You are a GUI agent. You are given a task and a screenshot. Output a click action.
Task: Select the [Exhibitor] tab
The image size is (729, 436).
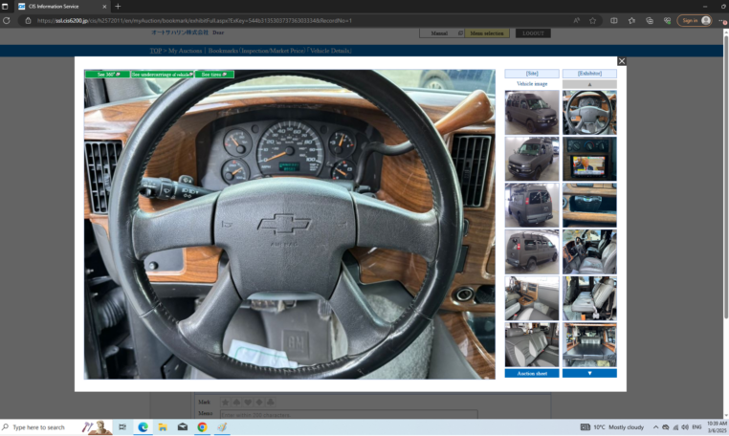589,74
